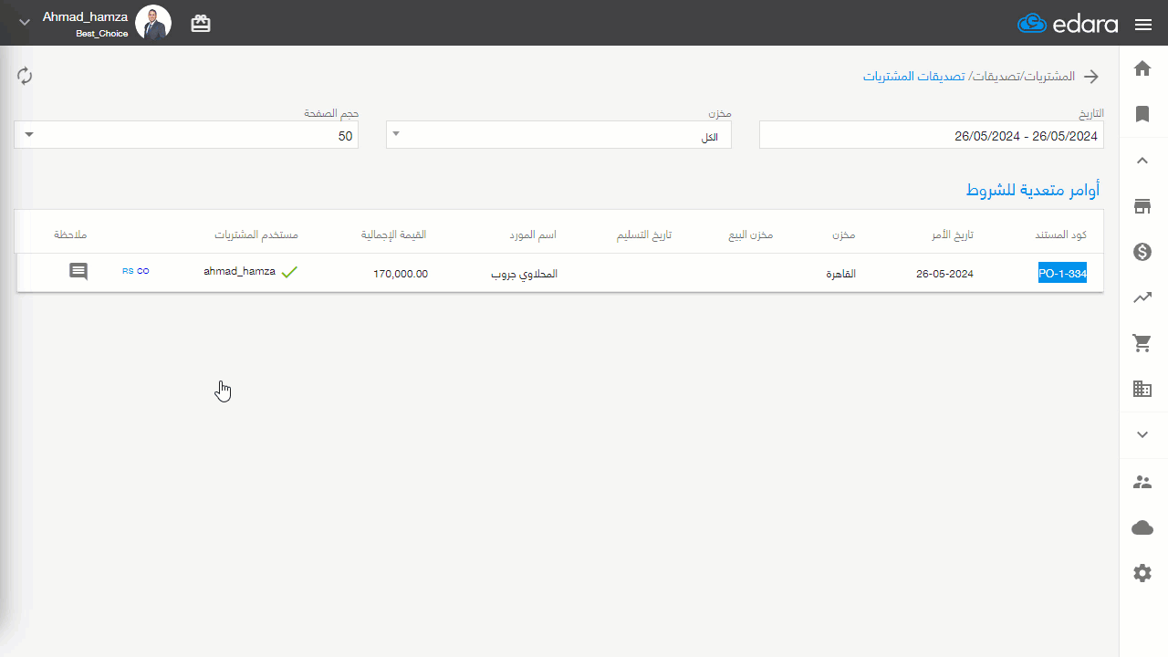Click the القيمة الإجمالية column header
Image resolution: width=1168 pixels, height=657 pixels.
[x=394, y=235]
